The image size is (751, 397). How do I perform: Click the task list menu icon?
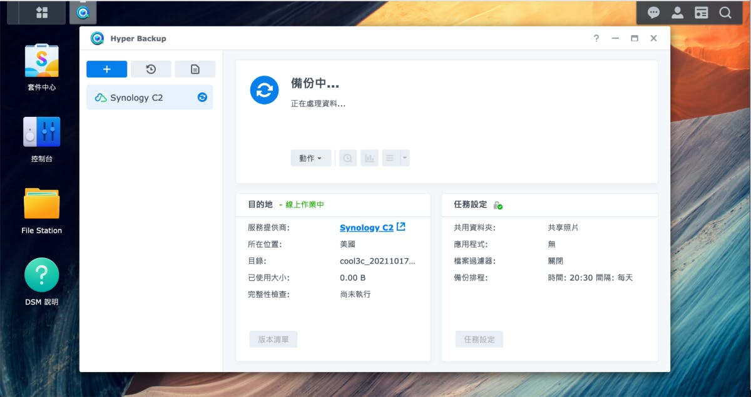pos(390,158)
